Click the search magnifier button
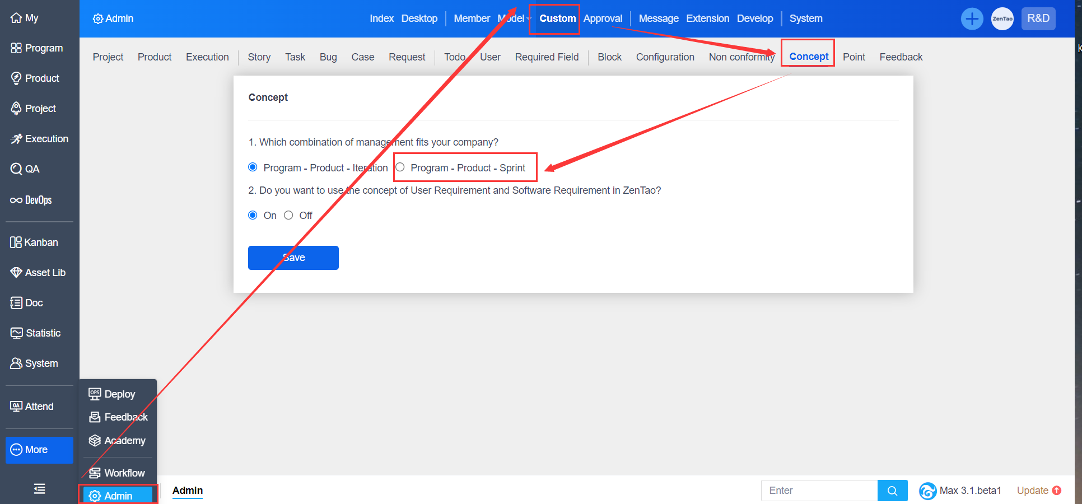1082x504 pixels. [x=892, y=491]
